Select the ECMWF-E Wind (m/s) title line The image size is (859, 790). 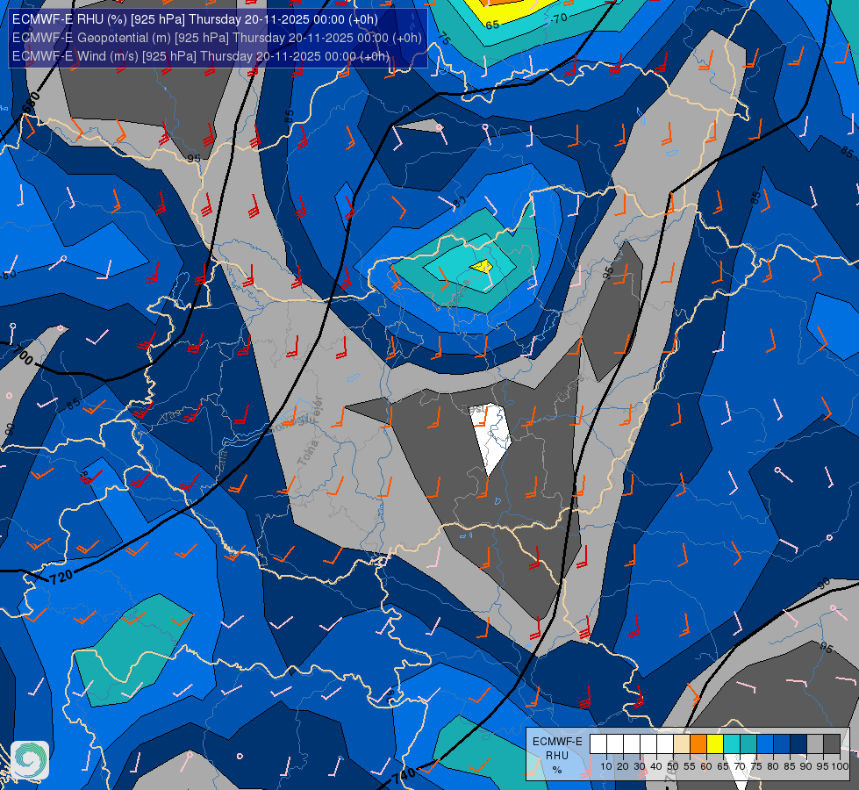click(x=201, y=56)
